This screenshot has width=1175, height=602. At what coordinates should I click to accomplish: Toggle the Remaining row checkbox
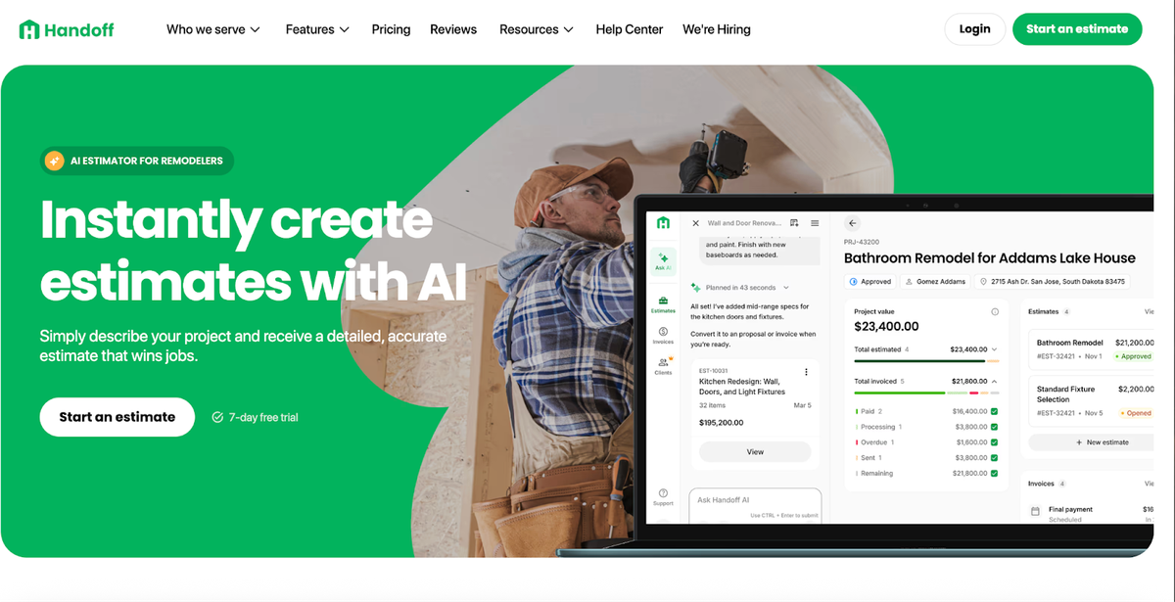click(994, 473)
